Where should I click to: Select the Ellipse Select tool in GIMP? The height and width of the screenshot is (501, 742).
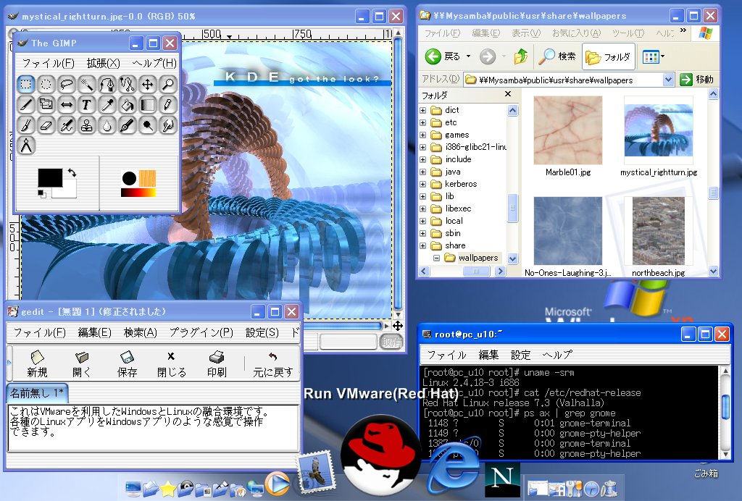coord(46,85)
